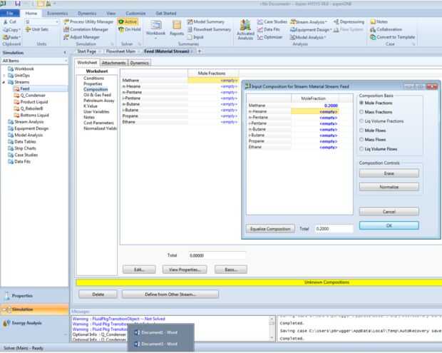
Task: Select Liq Volume Flows basis
Action: coord(379,148)
